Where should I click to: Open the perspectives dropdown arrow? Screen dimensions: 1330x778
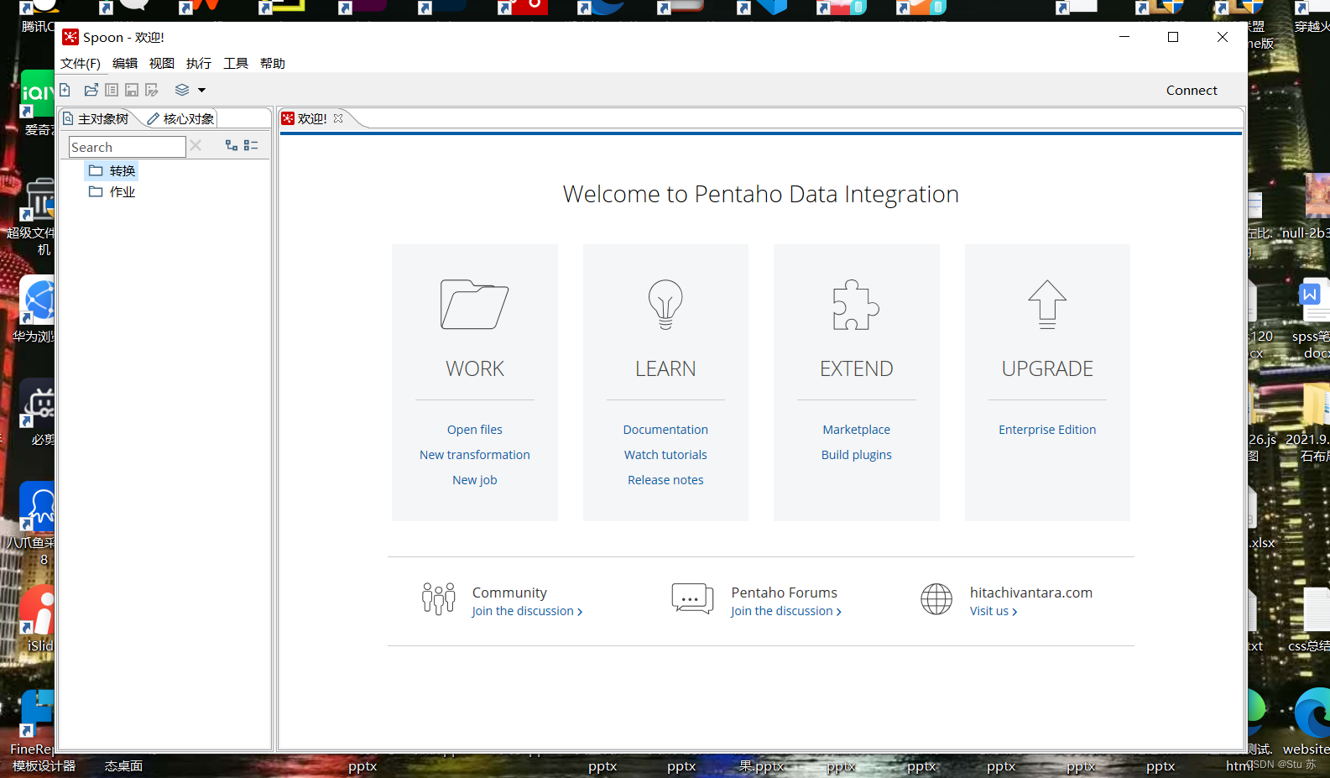point(201,90)
